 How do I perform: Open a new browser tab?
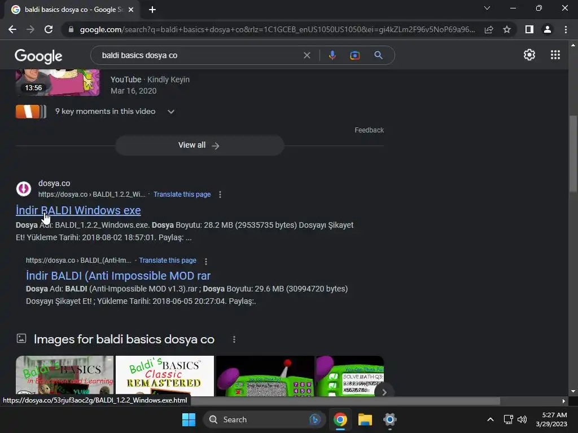(x=152, y=10)
